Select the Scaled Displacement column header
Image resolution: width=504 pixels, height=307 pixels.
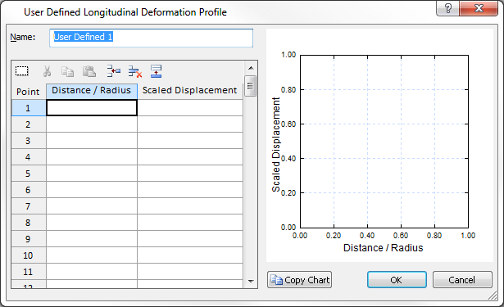click(x=190, y=91)
